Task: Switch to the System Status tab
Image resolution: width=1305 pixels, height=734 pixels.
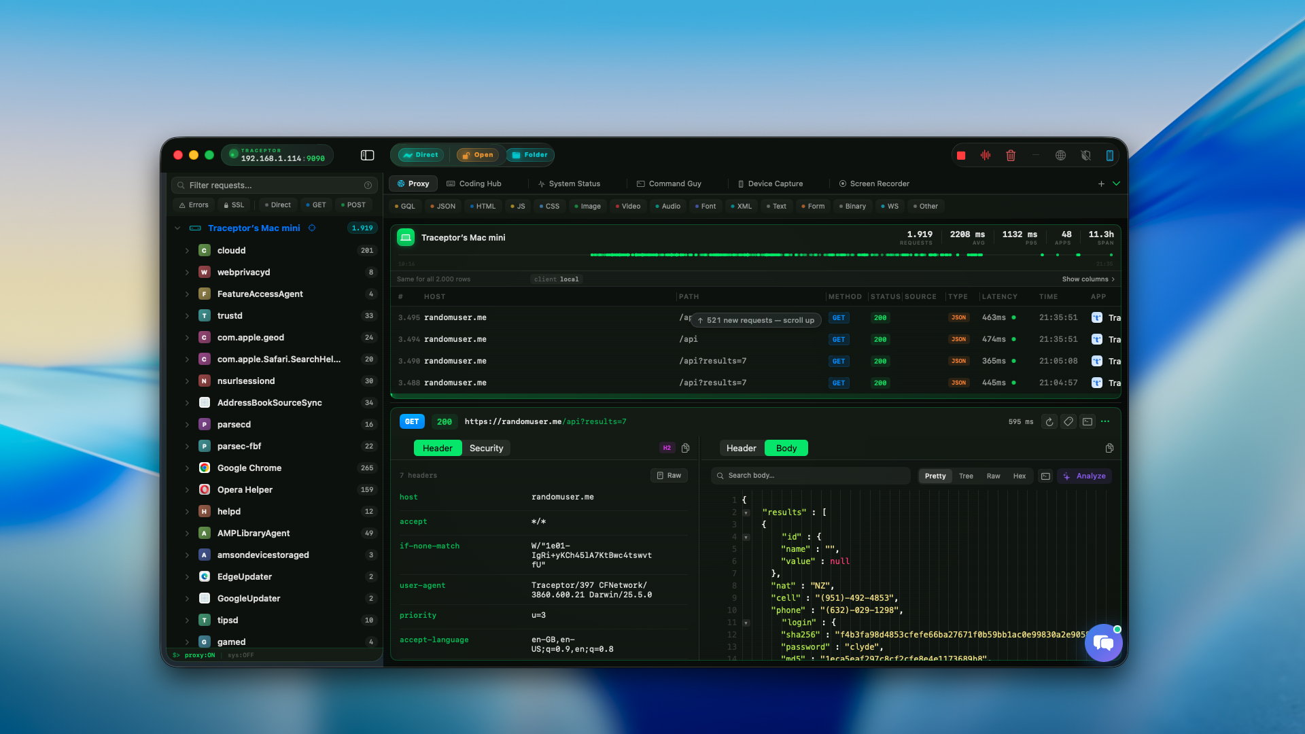Action: click(569, 183)
